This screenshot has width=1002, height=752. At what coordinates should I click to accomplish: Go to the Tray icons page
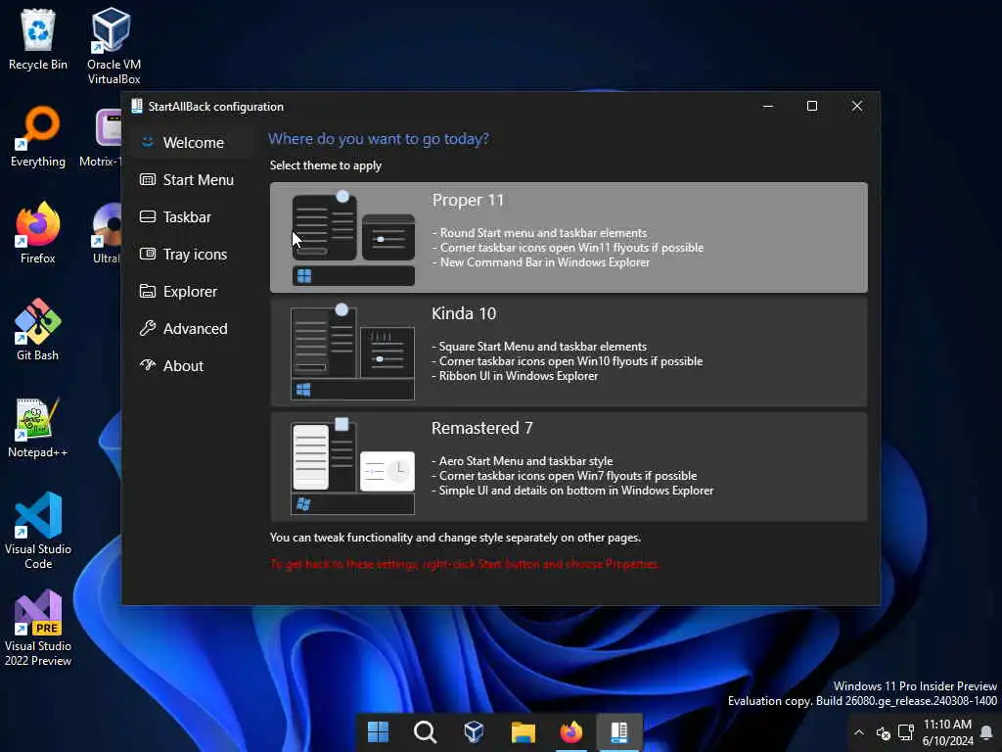point(193,254)
